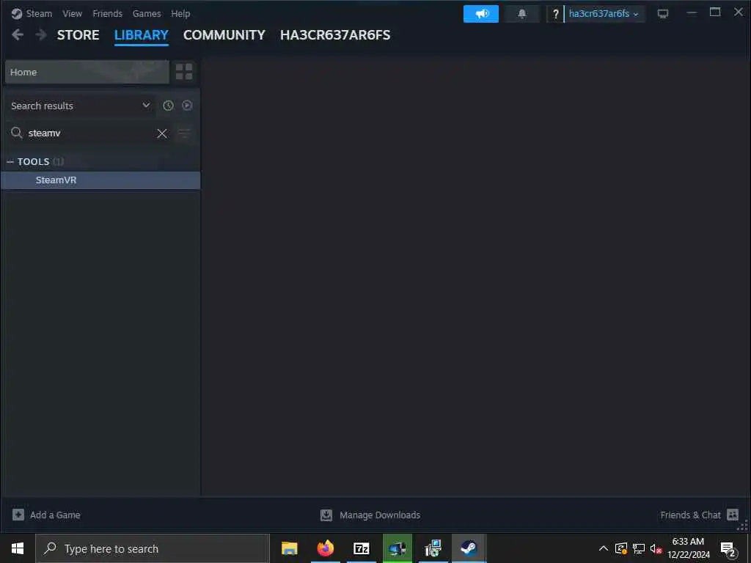Open the Friends menu
Screen dimensions: 751x563
pos(107,13)
